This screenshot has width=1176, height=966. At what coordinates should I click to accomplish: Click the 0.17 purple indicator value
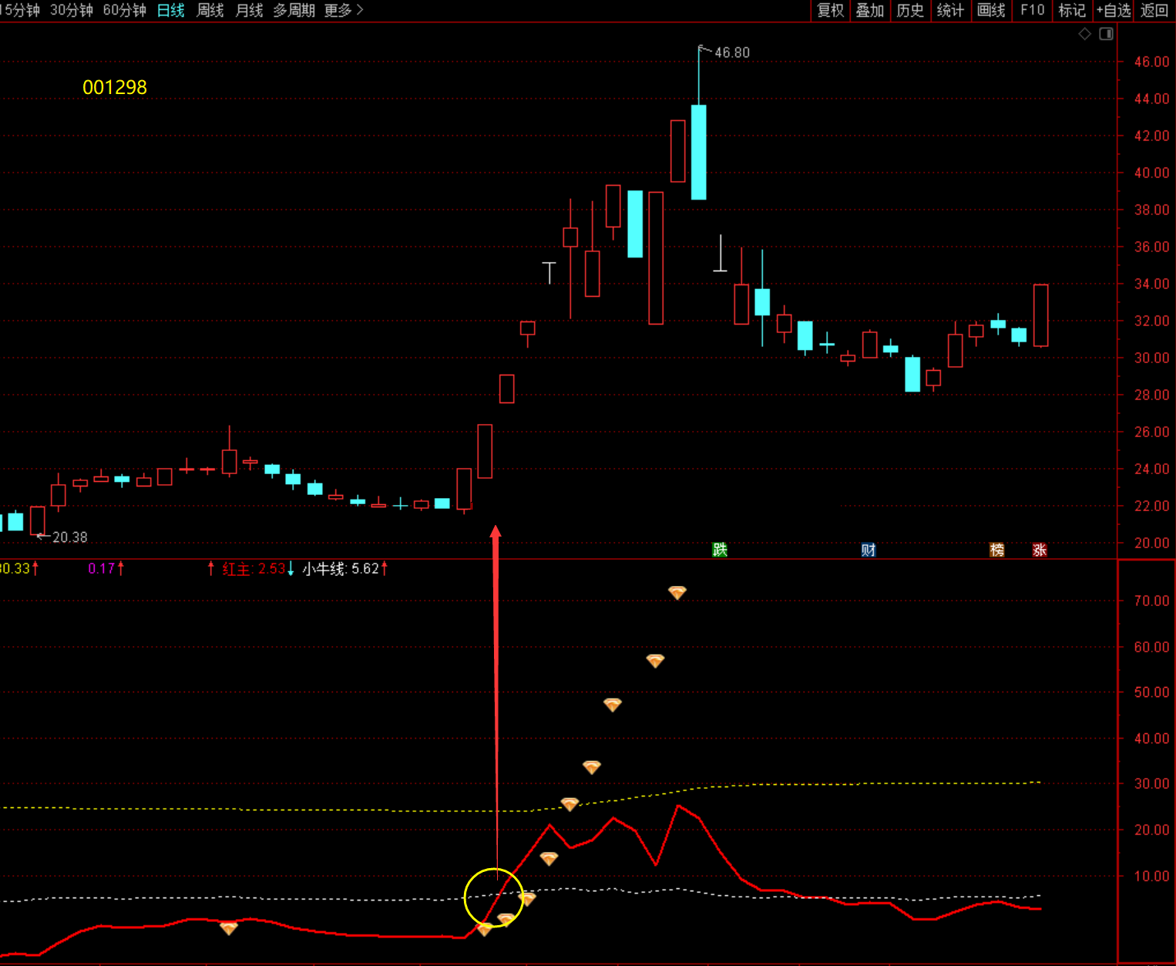[x=101, y=569]
